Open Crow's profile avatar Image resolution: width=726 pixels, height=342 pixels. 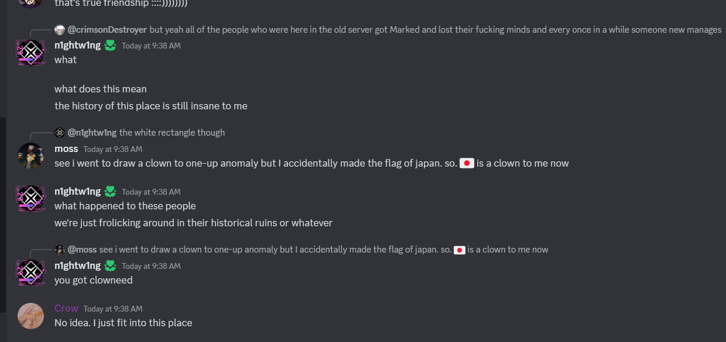30,316
